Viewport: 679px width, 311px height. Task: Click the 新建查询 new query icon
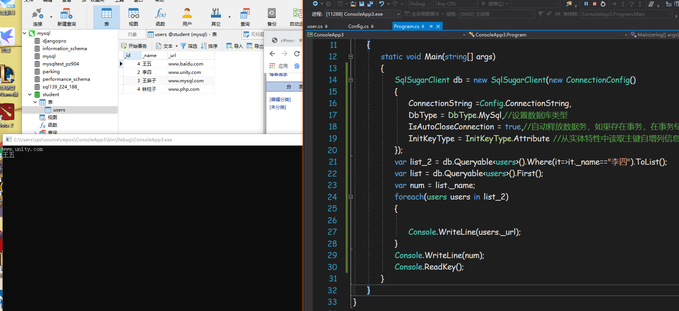point(66,16)
